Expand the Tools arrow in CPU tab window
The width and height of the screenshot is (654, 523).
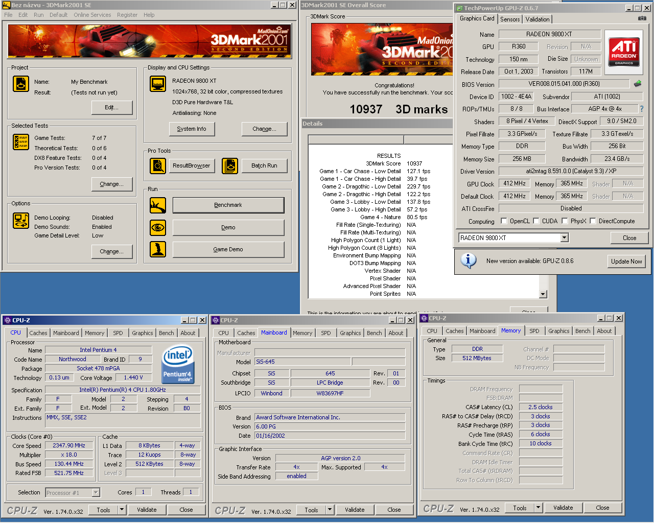pyautogui.click(x=122, y=510)
